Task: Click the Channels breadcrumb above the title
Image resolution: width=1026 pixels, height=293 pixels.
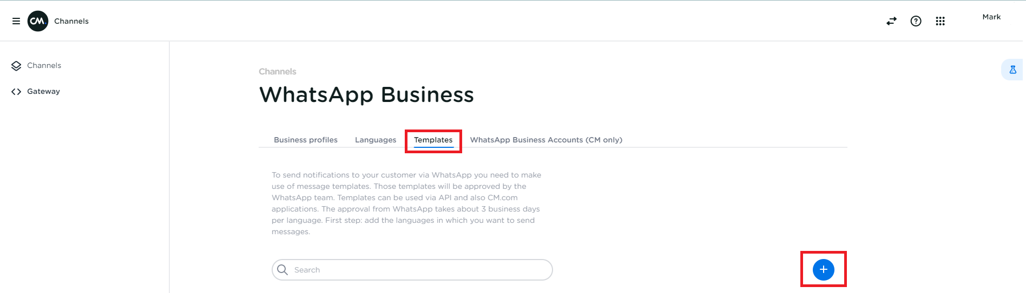Action: [277, 71]
